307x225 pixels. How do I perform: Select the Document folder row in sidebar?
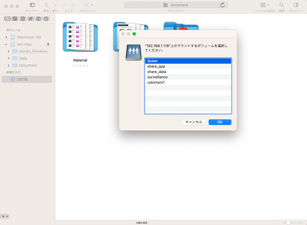point(27,65)
